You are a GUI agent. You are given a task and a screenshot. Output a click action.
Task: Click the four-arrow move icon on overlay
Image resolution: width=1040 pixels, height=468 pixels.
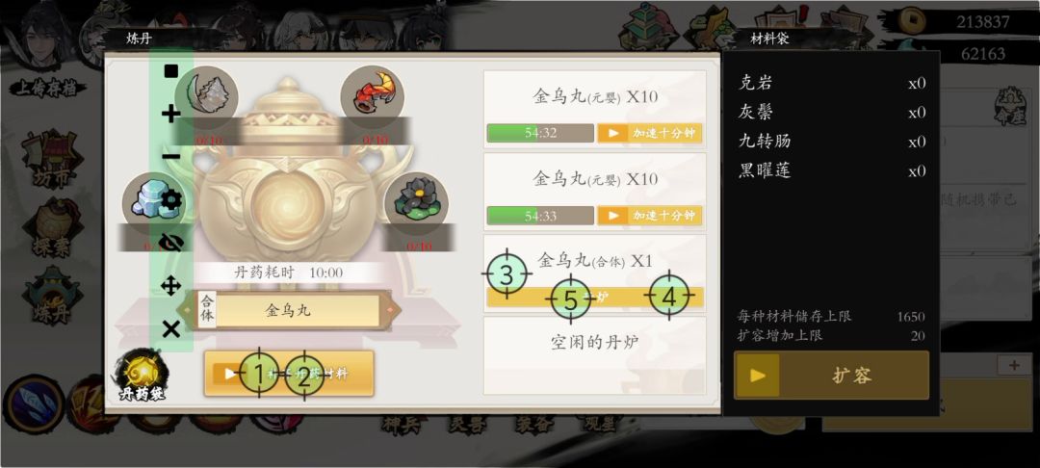tap(171, 286)
